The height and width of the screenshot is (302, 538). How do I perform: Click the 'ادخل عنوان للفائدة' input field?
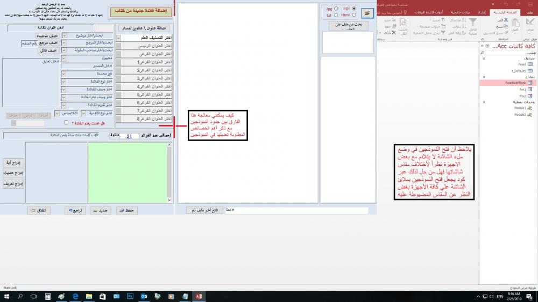pyautogui.click(x=51, y=28)
